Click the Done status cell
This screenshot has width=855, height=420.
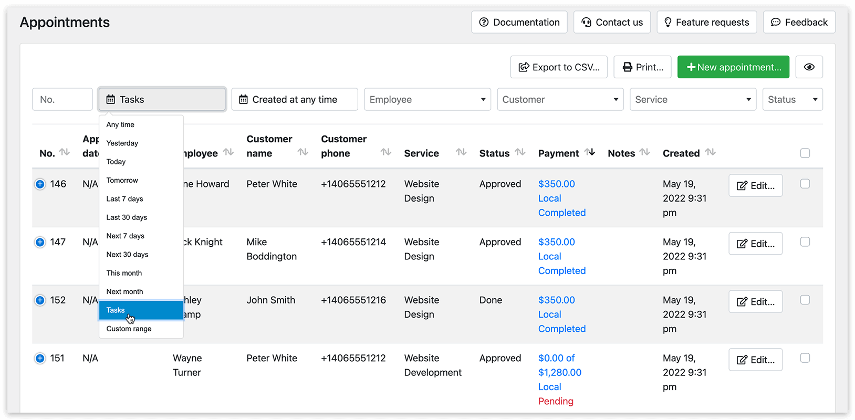click(x=491, y=300)
